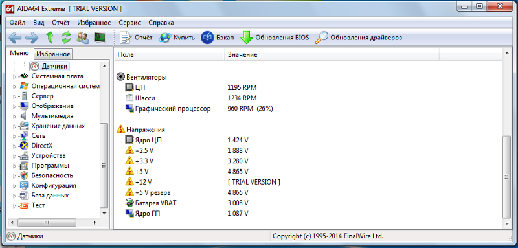This screenshot has height=248, width=518.
Task: Open the Файл menu
Action: (17, 23)
